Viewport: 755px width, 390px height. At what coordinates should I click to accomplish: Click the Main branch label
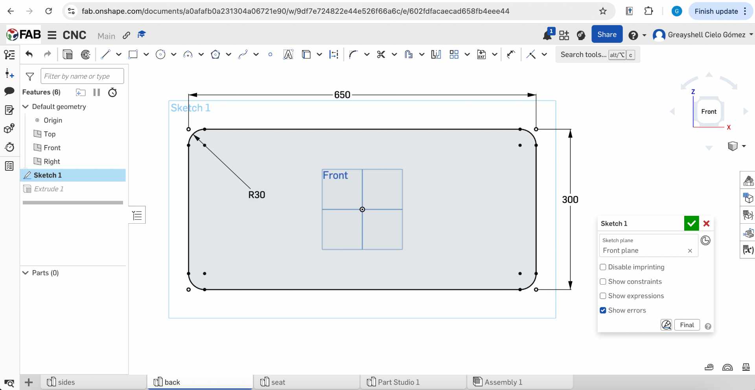pyautogui.click(x=106, y=36)
